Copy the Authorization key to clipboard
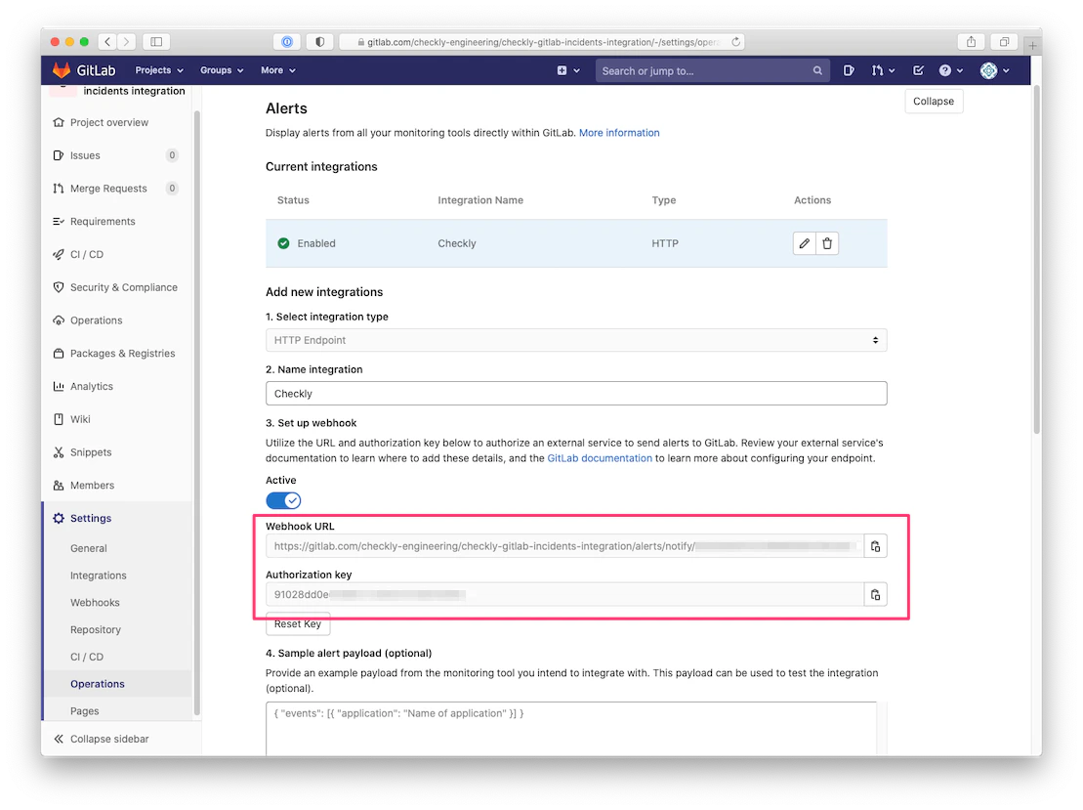Viewport: 1083px width, 810px height. 875,594
